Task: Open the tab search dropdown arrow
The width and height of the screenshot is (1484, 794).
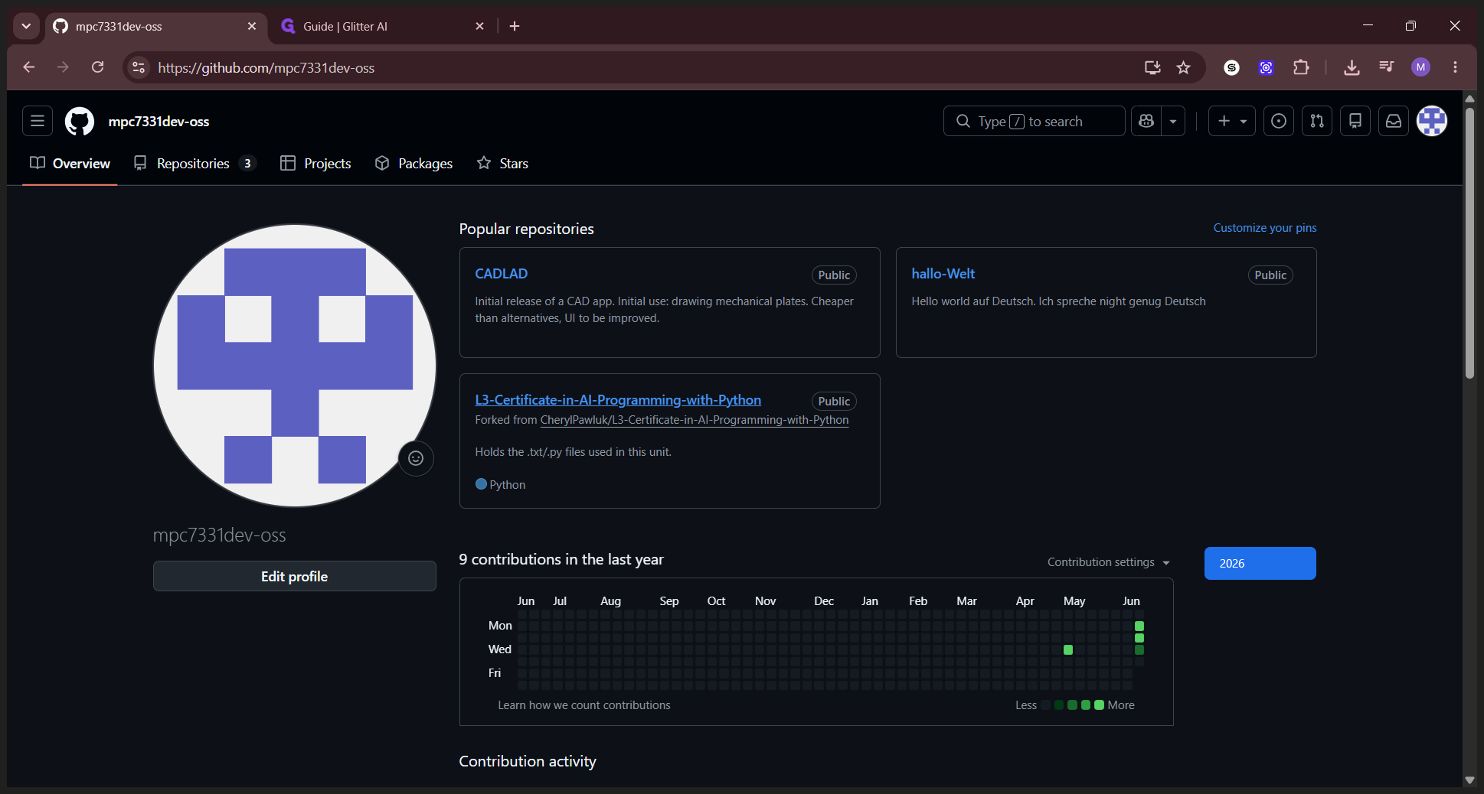Action: (x=26, y=26)
